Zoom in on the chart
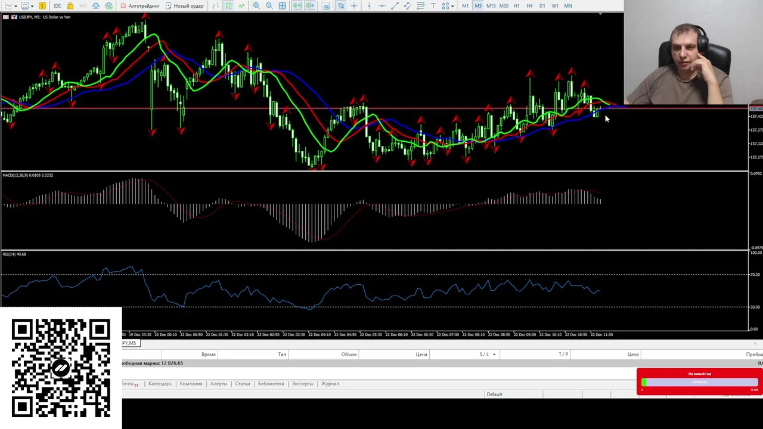 tap(256, 6)
